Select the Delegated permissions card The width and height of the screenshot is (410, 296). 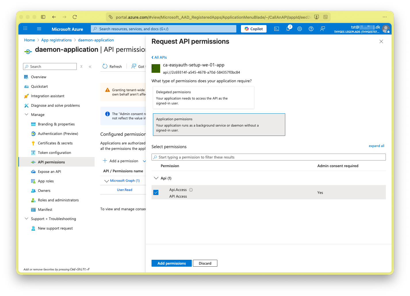[x=204, y=98]
